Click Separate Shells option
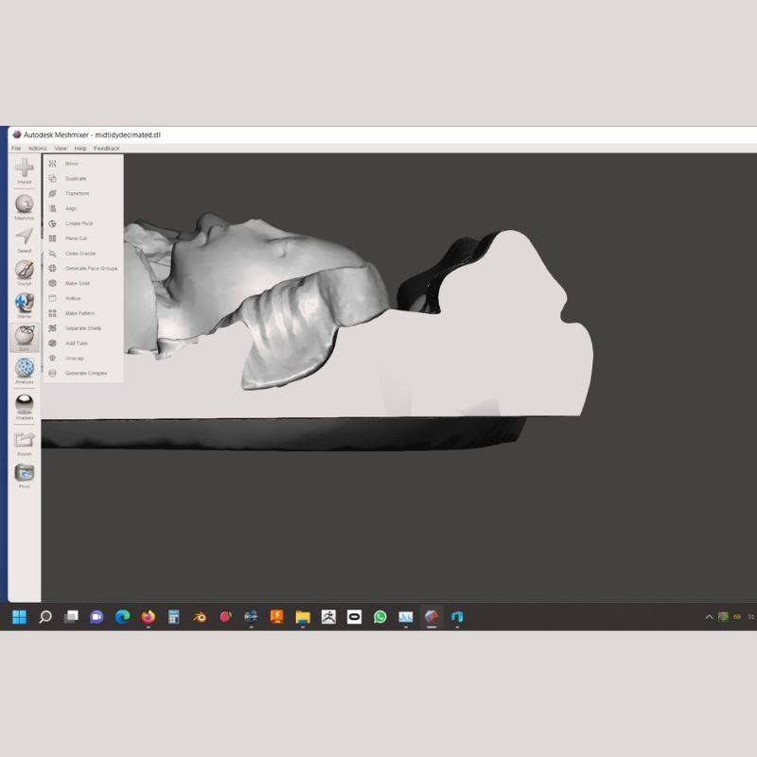 click(82, 328)
